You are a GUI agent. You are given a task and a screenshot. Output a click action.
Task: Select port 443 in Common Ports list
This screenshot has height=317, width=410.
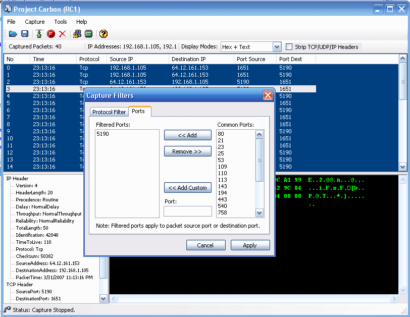222,199
